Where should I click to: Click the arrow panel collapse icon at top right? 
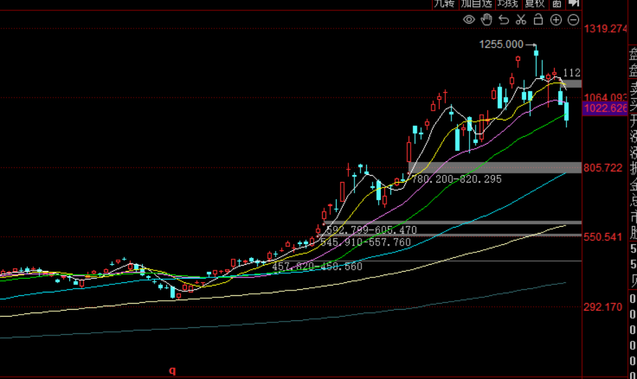(573, 3)
